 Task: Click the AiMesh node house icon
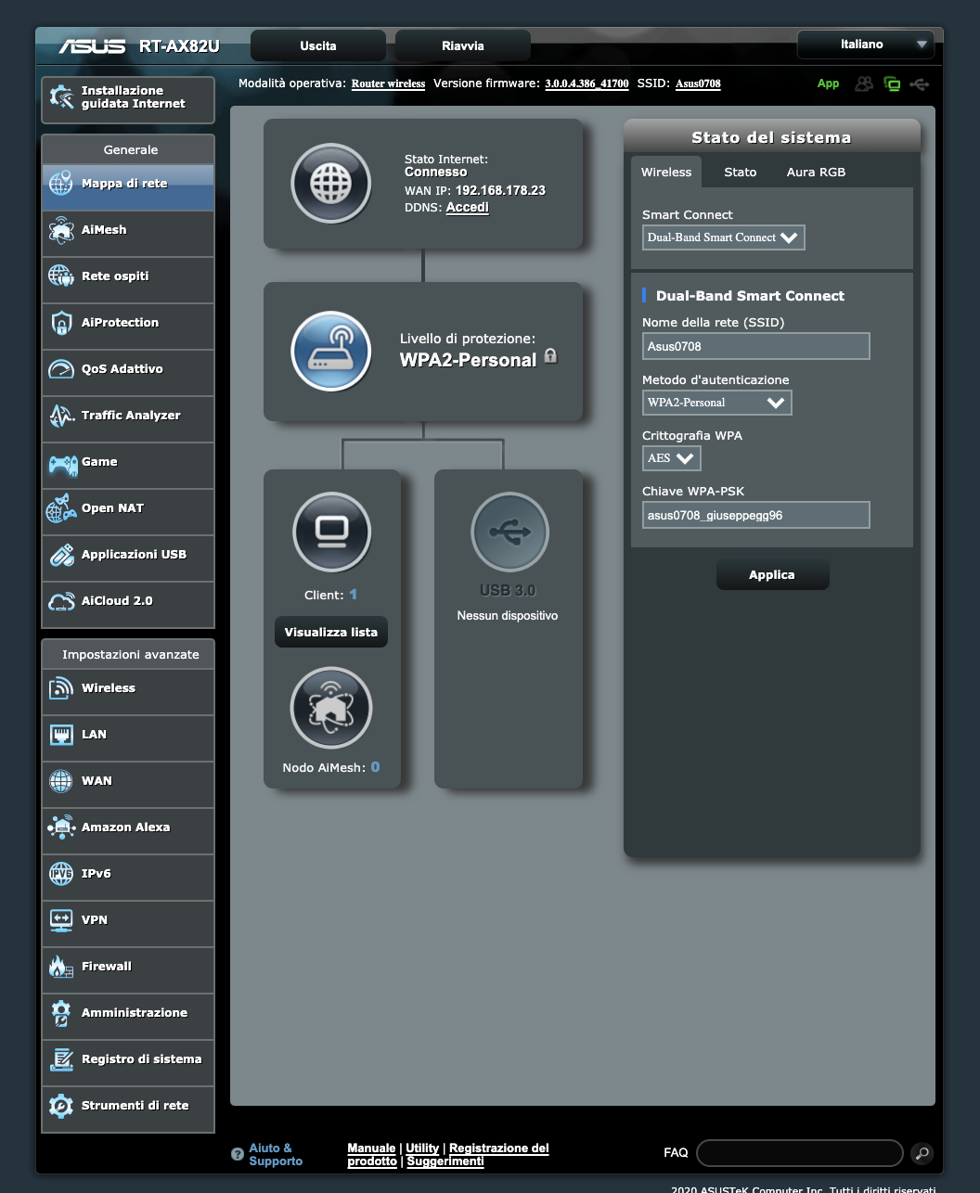(x=331, y=708)
